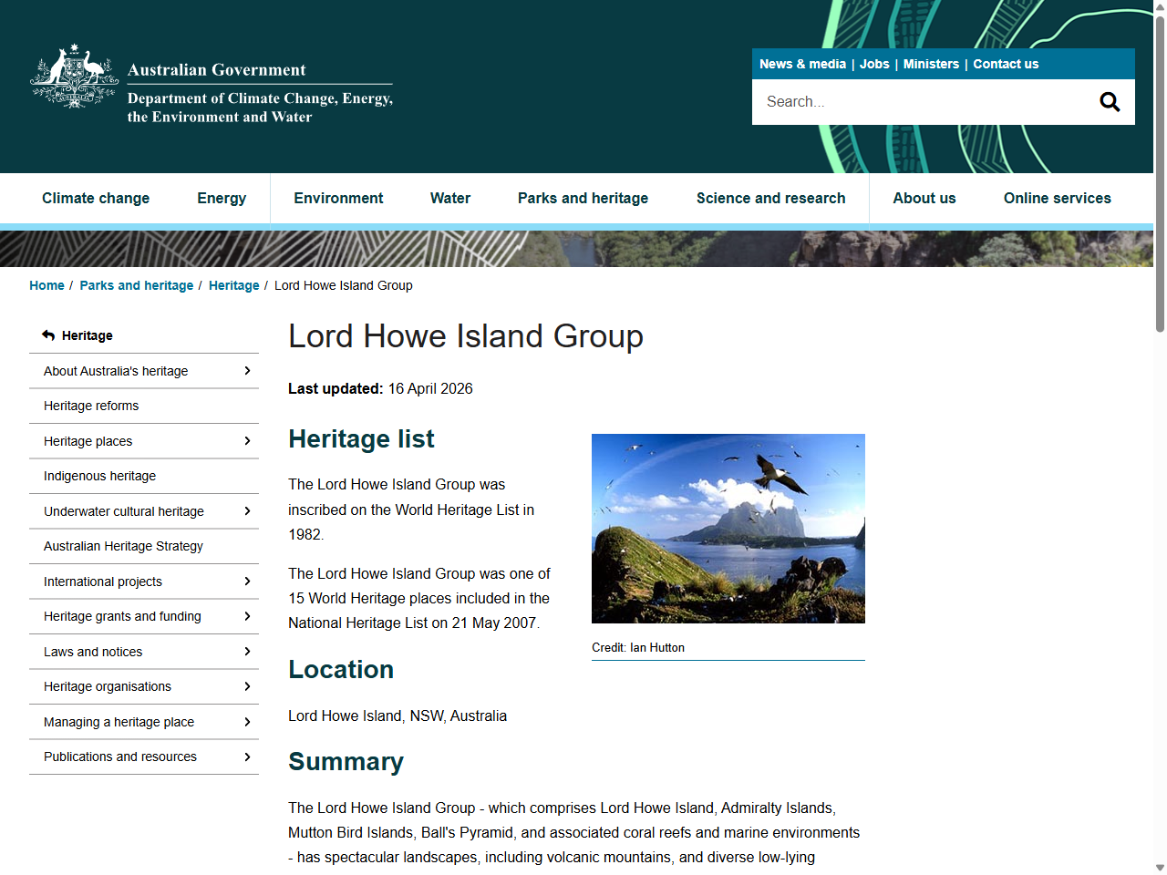Open Heritage organisations sidebar link
The width and height of the screenshot is (1167, 875).
pyautogui.click(x=108, y=686)
